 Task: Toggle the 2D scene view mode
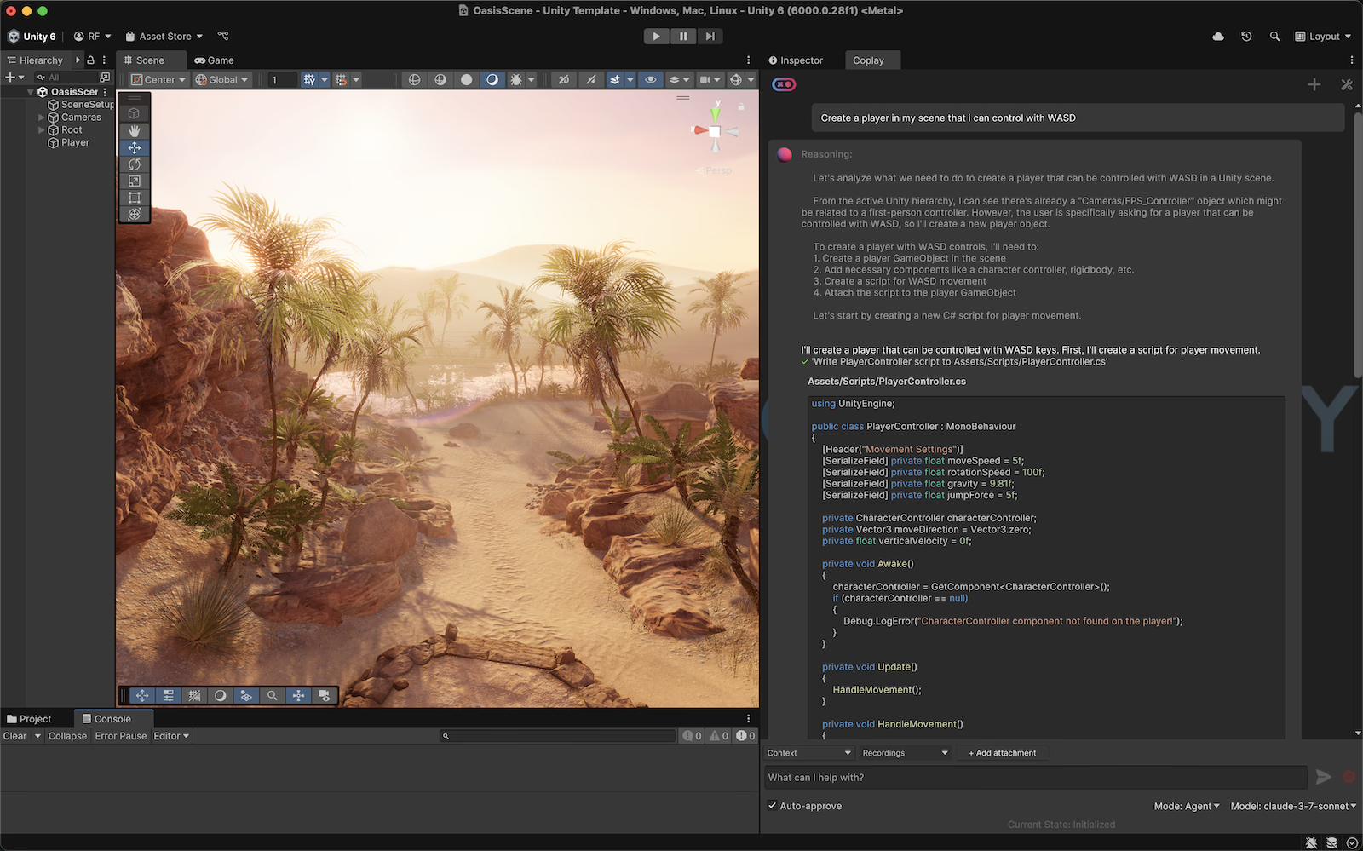[563, 79]
